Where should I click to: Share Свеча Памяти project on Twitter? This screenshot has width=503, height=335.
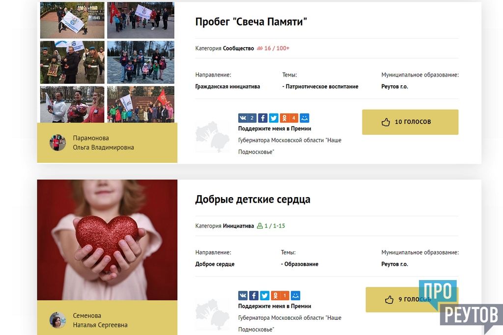coord(274,118)
